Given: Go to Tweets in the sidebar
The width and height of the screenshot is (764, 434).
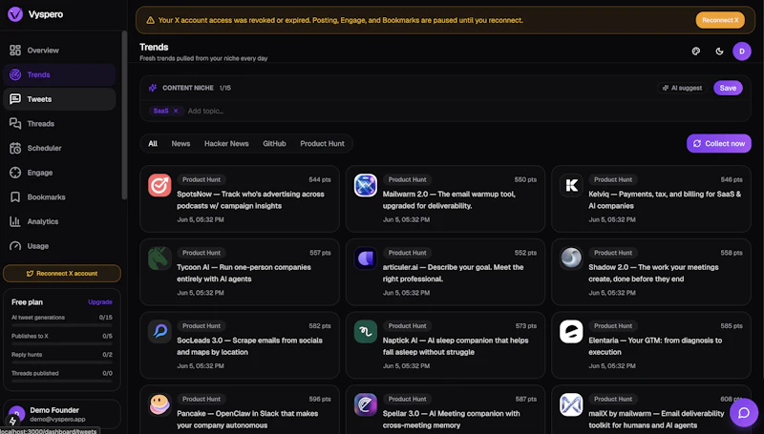Looking at the screenshot, I should point(59,99).
